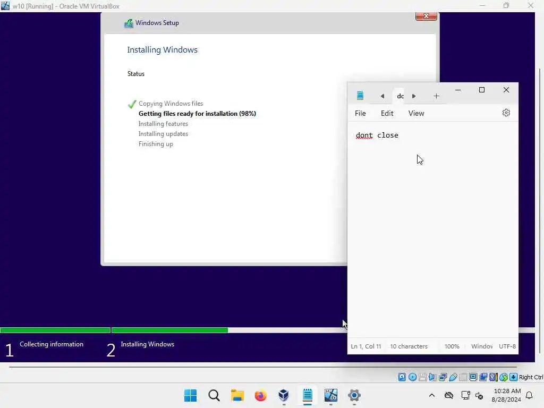Open Settings app from taskbar
Screen dimensions: 544x408
pyautogui.click(x=354, y=395)
